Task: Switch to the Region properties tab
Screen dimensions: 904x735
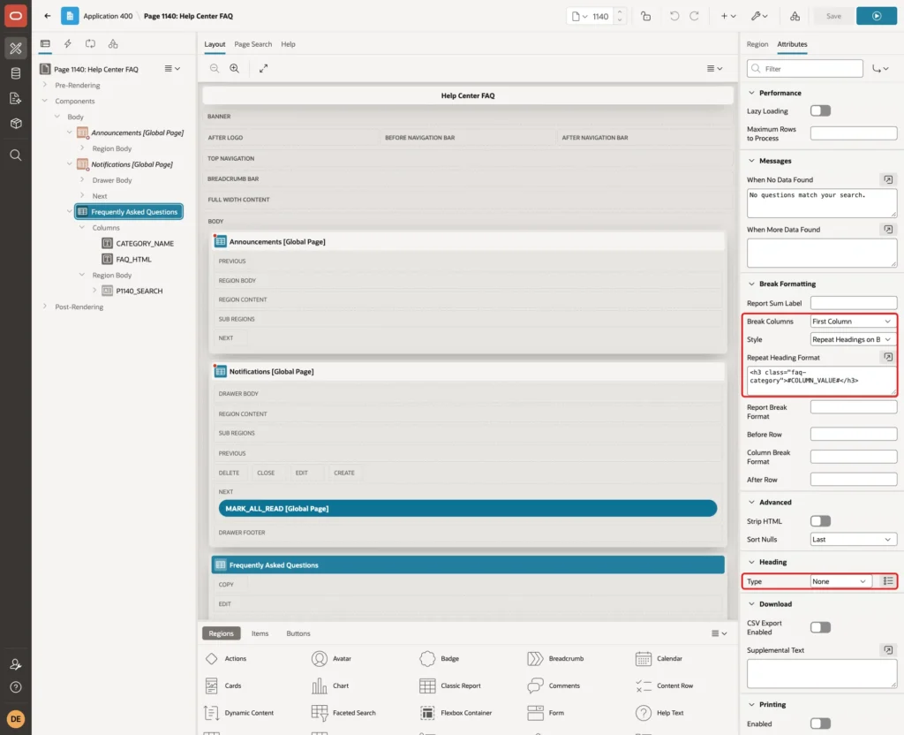Action: coord(757,44)
